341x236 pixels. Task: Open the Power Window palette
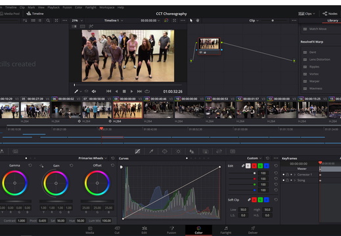(x=165, y=151)
